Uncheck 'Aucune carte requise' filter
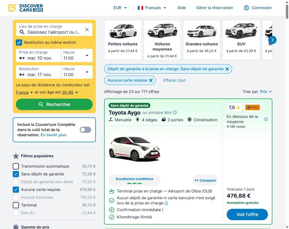This screenshot has height=229, width=289. pos(16,190)
